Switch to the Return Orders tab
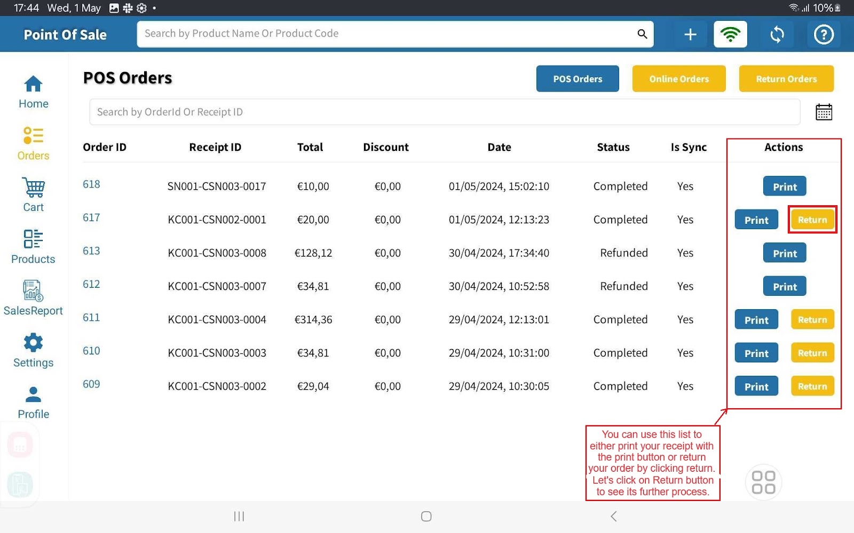The image size is (854, 533). (x=786, y=79)
